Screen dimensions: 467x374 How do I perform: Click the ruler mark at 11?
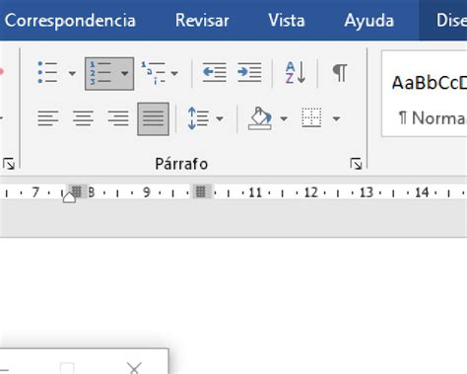click(x=255, y=192)
